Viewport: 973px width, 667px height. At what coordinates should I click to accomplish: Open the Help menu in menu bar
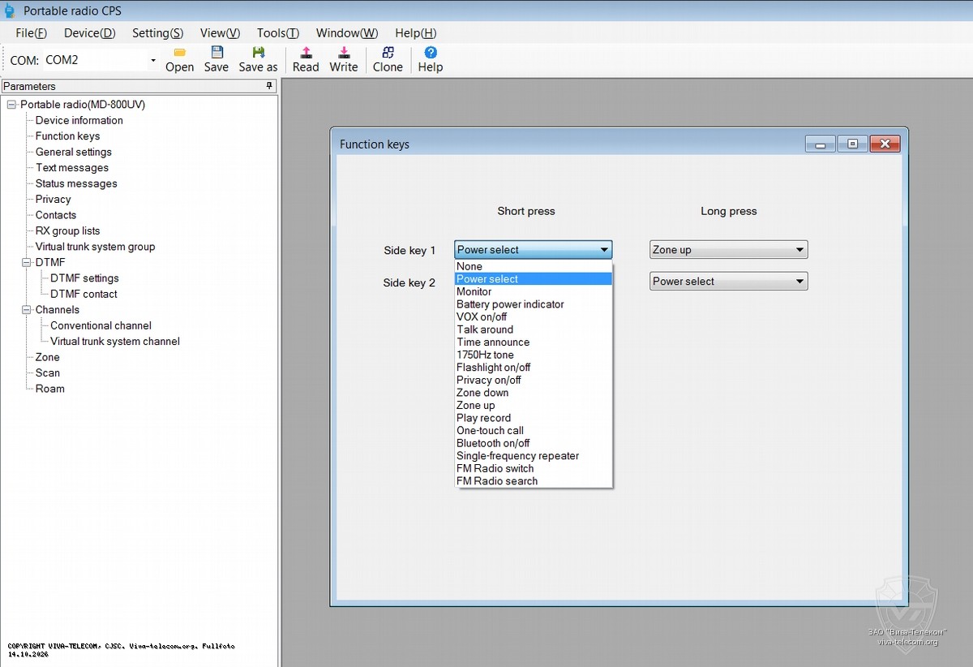416,33
